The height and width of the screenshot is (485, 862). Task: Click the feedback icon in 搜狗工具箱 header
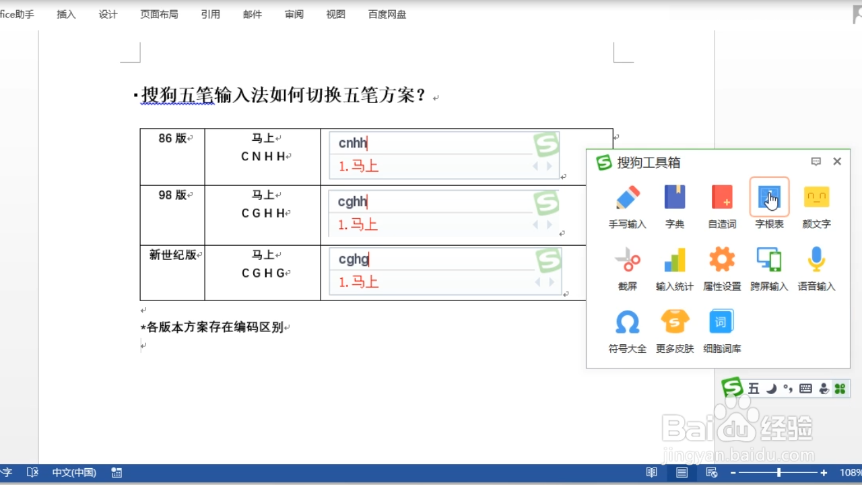(816, 162)
